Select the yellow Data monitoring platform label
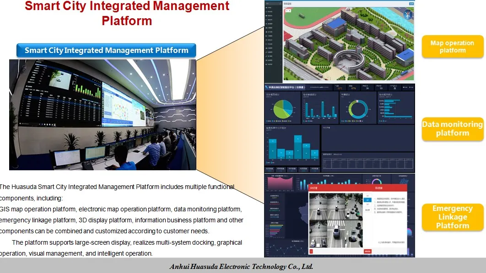The width and height of the screenshot is (486, 273). pyautogui.click(x=453, y=129)
